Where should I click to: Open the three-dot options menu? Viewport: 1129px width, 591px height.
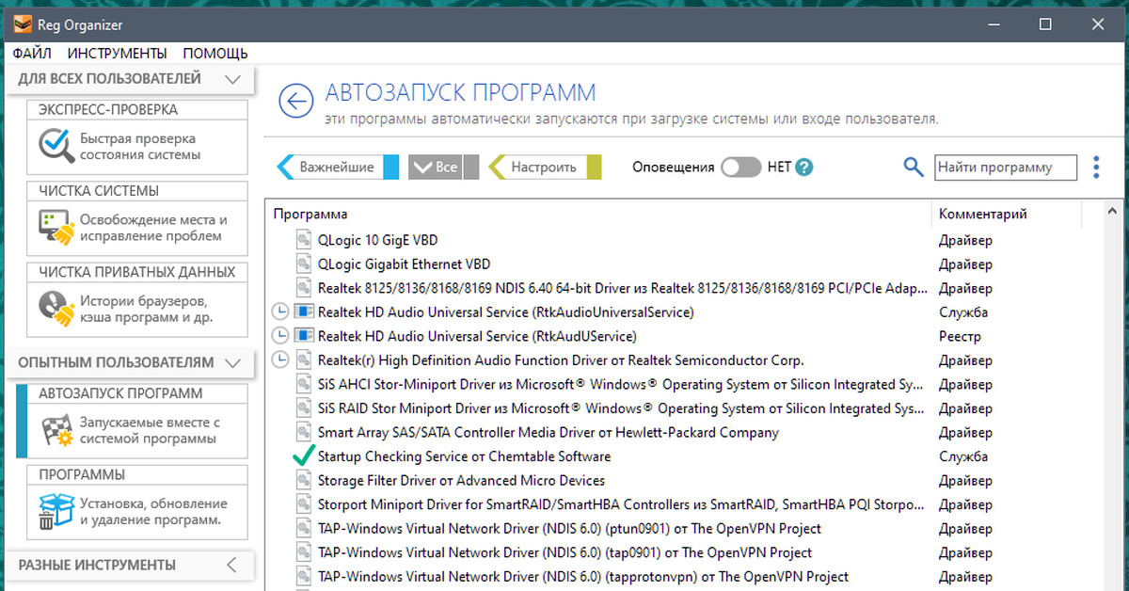click(1096, 168)
